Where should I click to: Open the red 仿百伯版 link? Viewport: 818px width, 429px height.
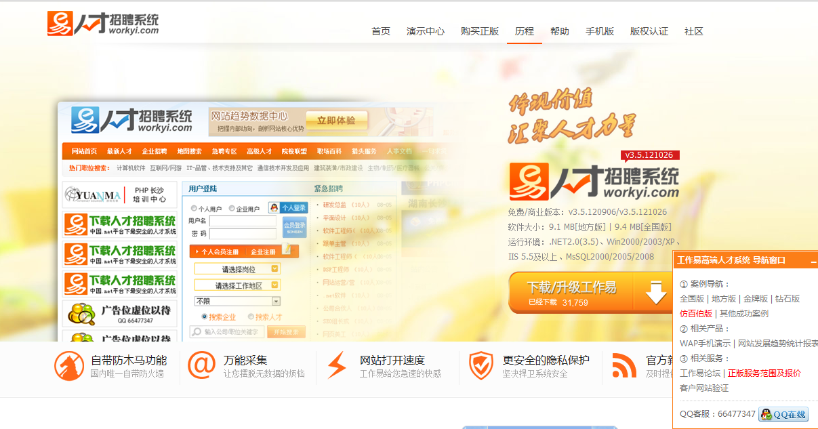click(x=696, y=314)
